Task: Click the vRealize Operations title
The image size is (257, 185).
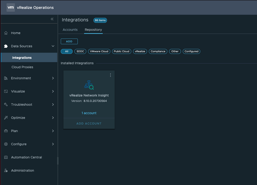Action: (x=35, y=8)
